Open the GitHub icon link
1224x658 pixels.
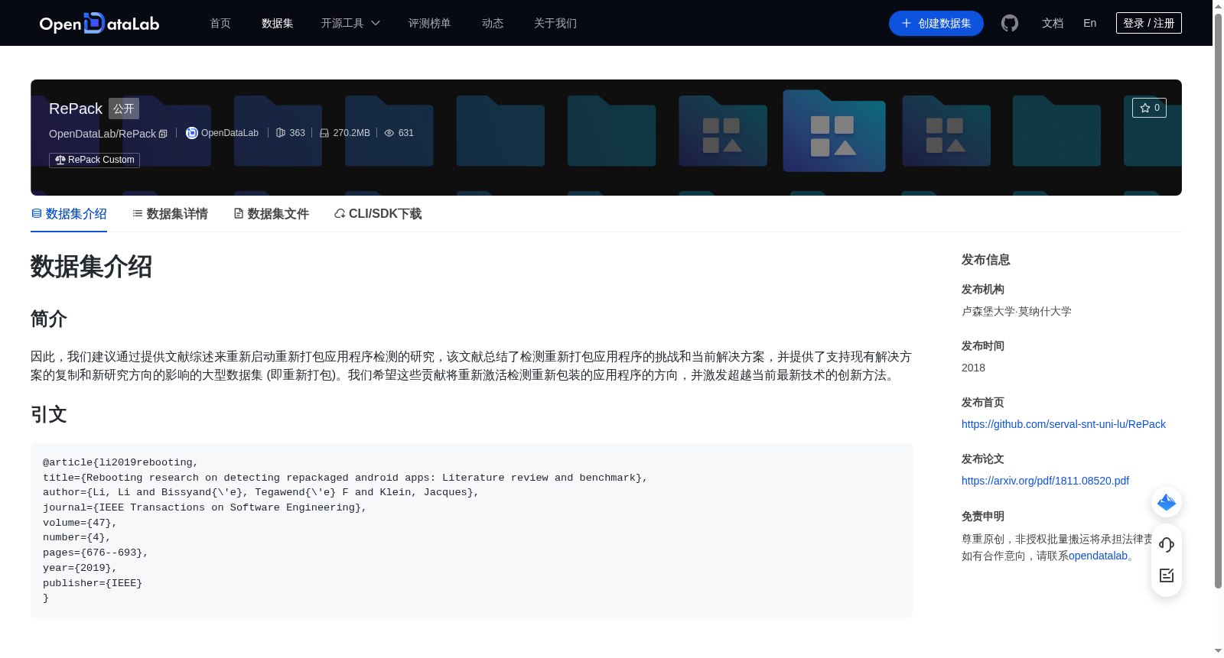[x=1010, y=23]
